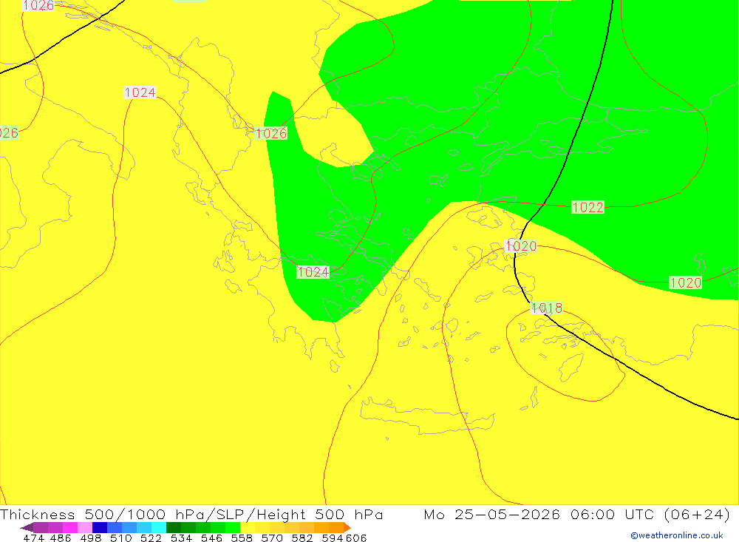Click the legend value 474
Image resolution: width=739 pixels, height=542 pixels.
33,538
